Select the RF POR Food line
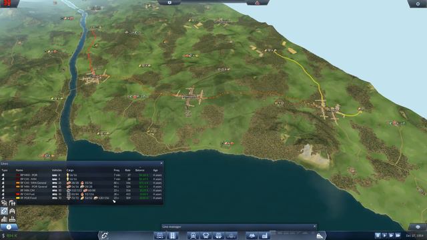427x240 pixels. coord(81,198)
